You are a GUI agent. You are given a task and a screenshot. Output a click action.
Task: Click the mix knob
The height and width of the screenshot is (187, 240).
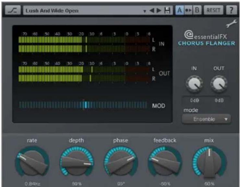[209, 162]
